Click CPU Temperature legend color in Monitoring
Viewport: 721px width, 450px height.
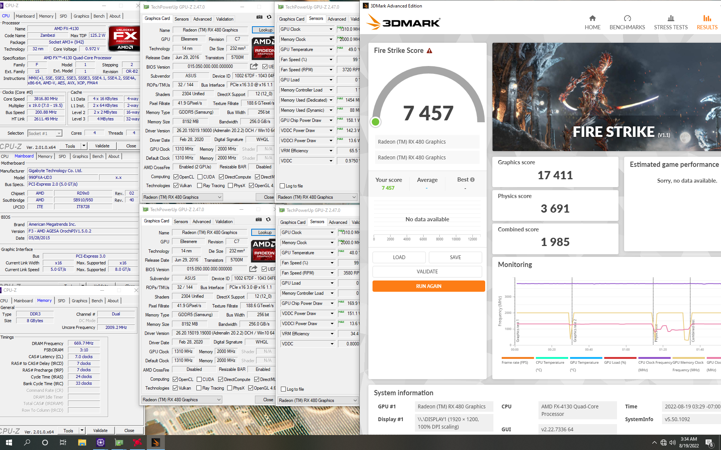(x=552, y=358)
